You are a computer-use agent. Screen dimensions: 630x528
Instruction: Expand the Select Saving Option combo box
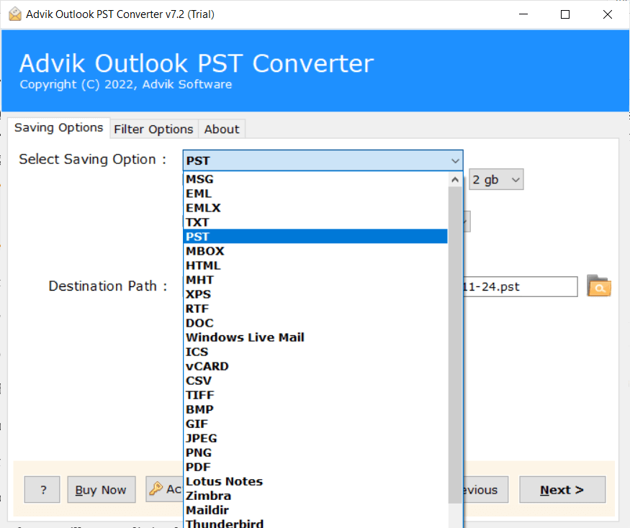323,160
